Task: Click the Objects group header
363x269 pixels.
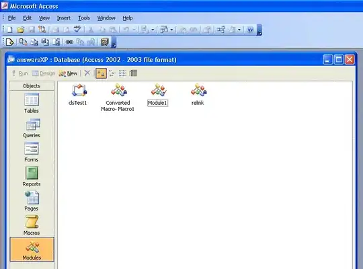Action: coord(32,86)
